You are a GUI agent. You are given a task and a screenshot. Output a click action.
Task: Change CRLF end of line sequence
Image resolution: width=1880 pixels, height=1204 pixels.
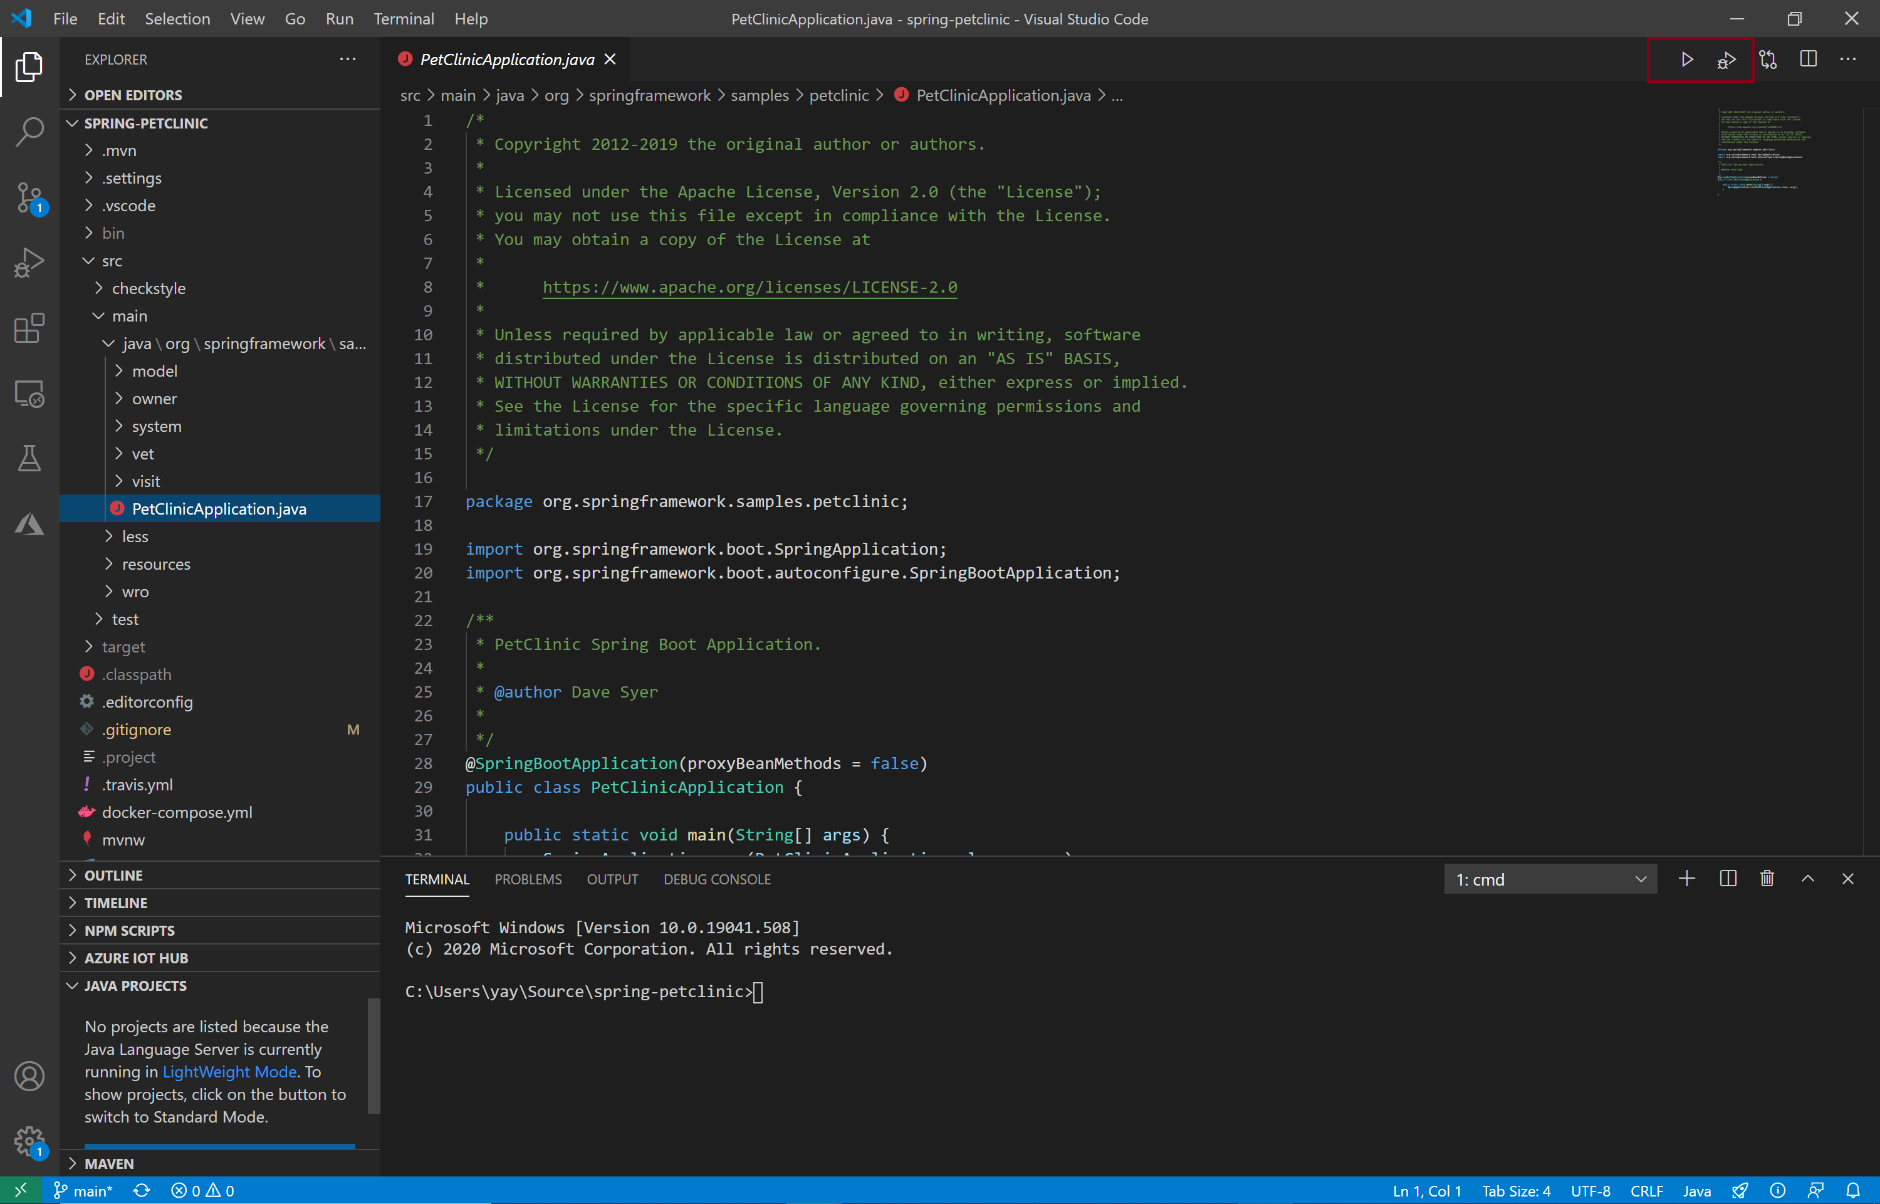(x=1646, y=1191)
